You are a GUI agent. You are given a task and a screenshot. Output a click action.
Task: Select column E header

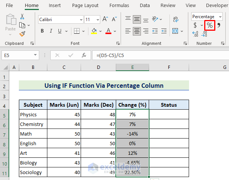132,67
